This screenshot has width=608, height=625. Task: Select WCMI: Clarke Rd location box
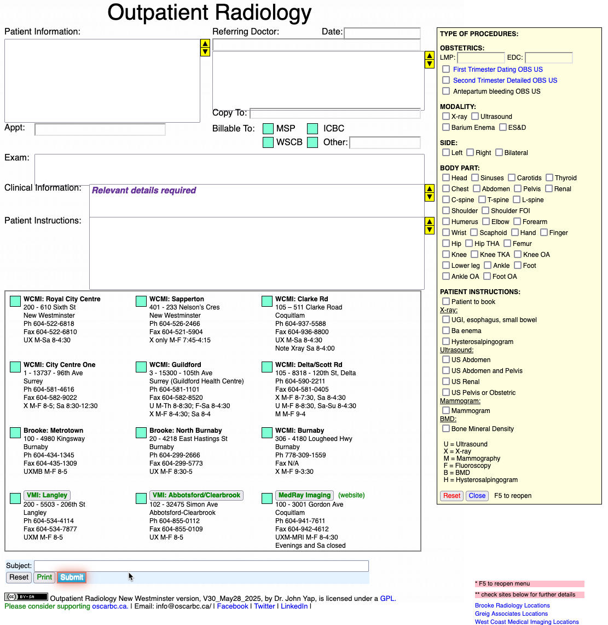pyautogui.click(x=267, y=301)
